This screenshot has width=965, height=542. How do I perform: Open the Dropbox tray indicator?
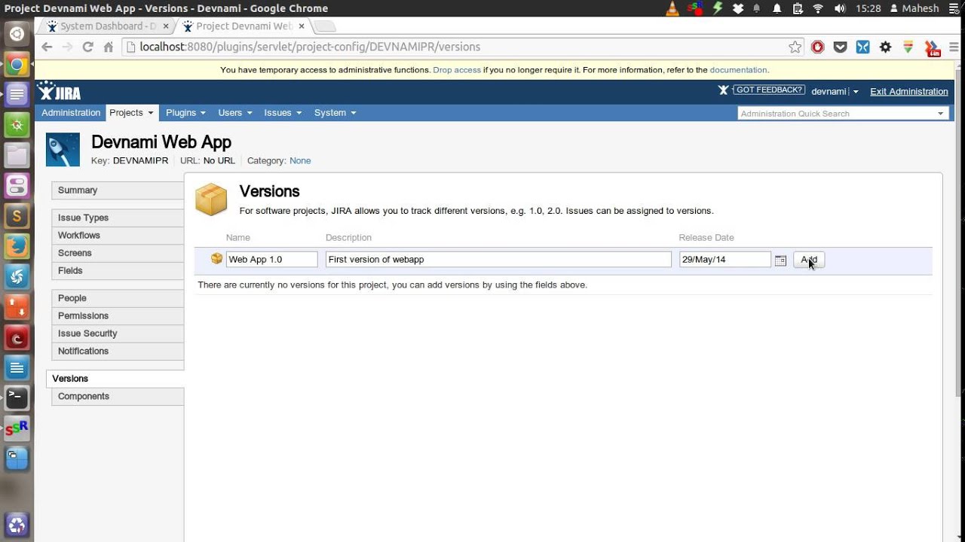(737, 8)
